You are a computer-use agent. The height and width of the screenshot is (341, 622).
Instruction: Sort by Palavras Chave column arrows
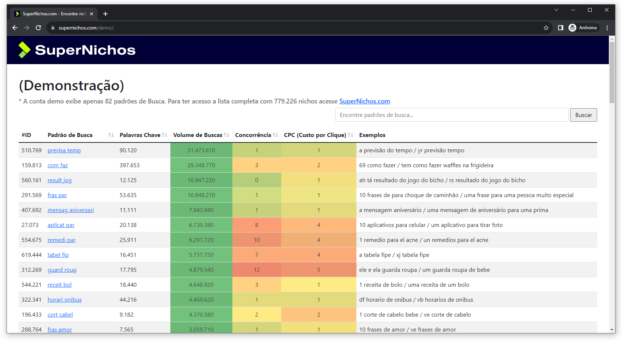165,135
